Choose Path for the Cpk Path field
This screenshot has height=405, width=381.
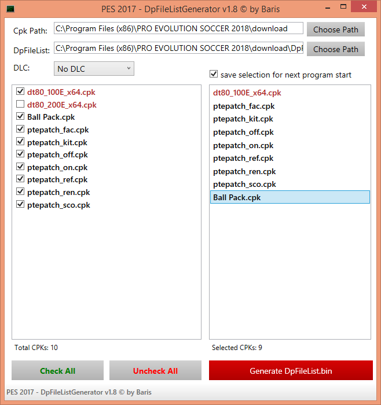[x=336, y=30]
